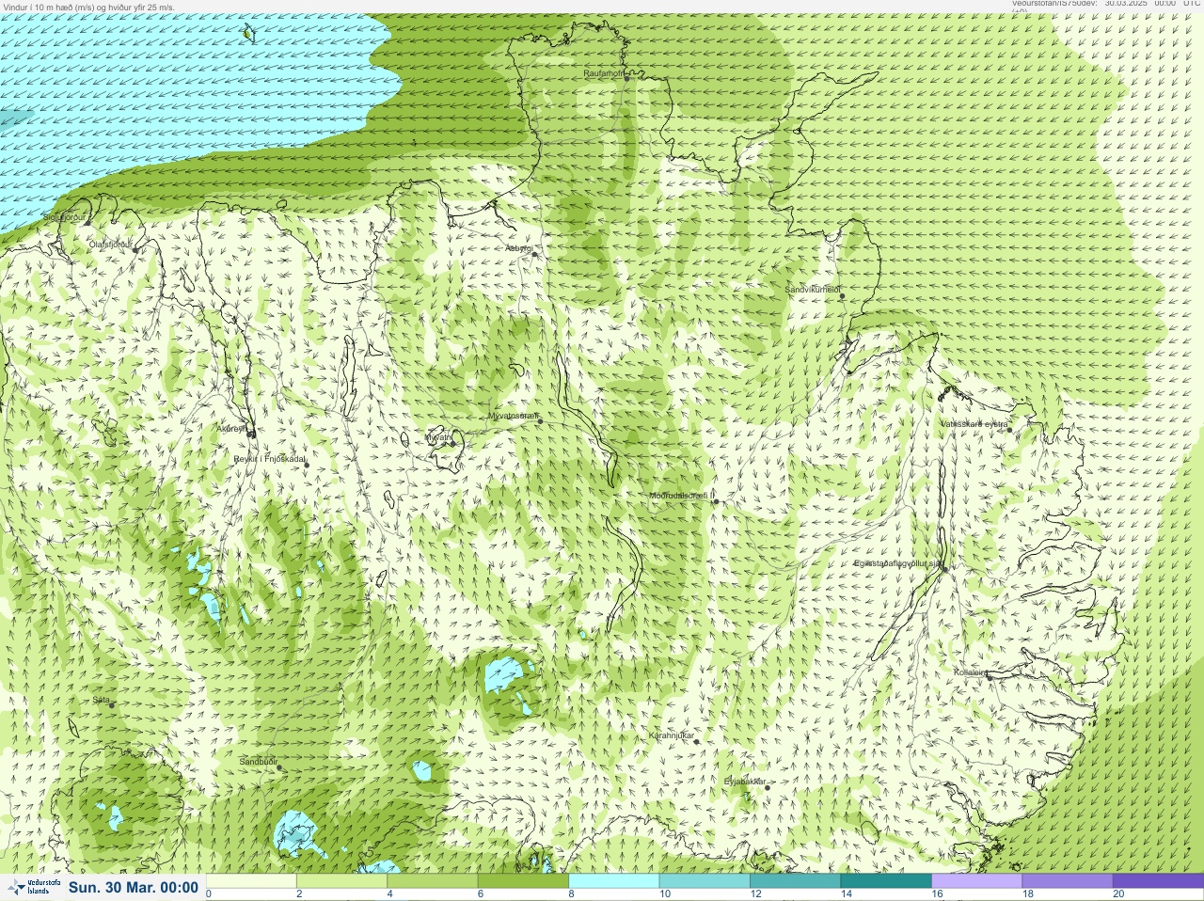Click the Kollaleira station label

[x=971, y=672]
